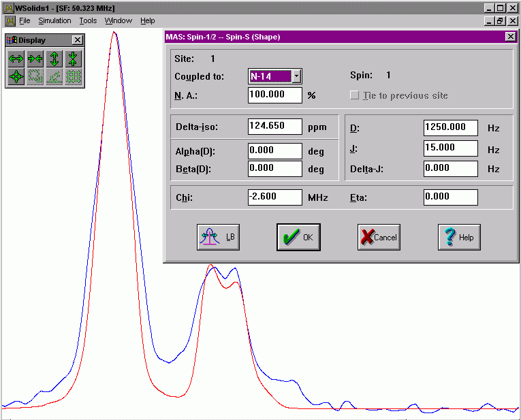521x420 pixels.
Task: Expand the 'Coupled to' nucleus dropdown
Action: click(296, 76)
